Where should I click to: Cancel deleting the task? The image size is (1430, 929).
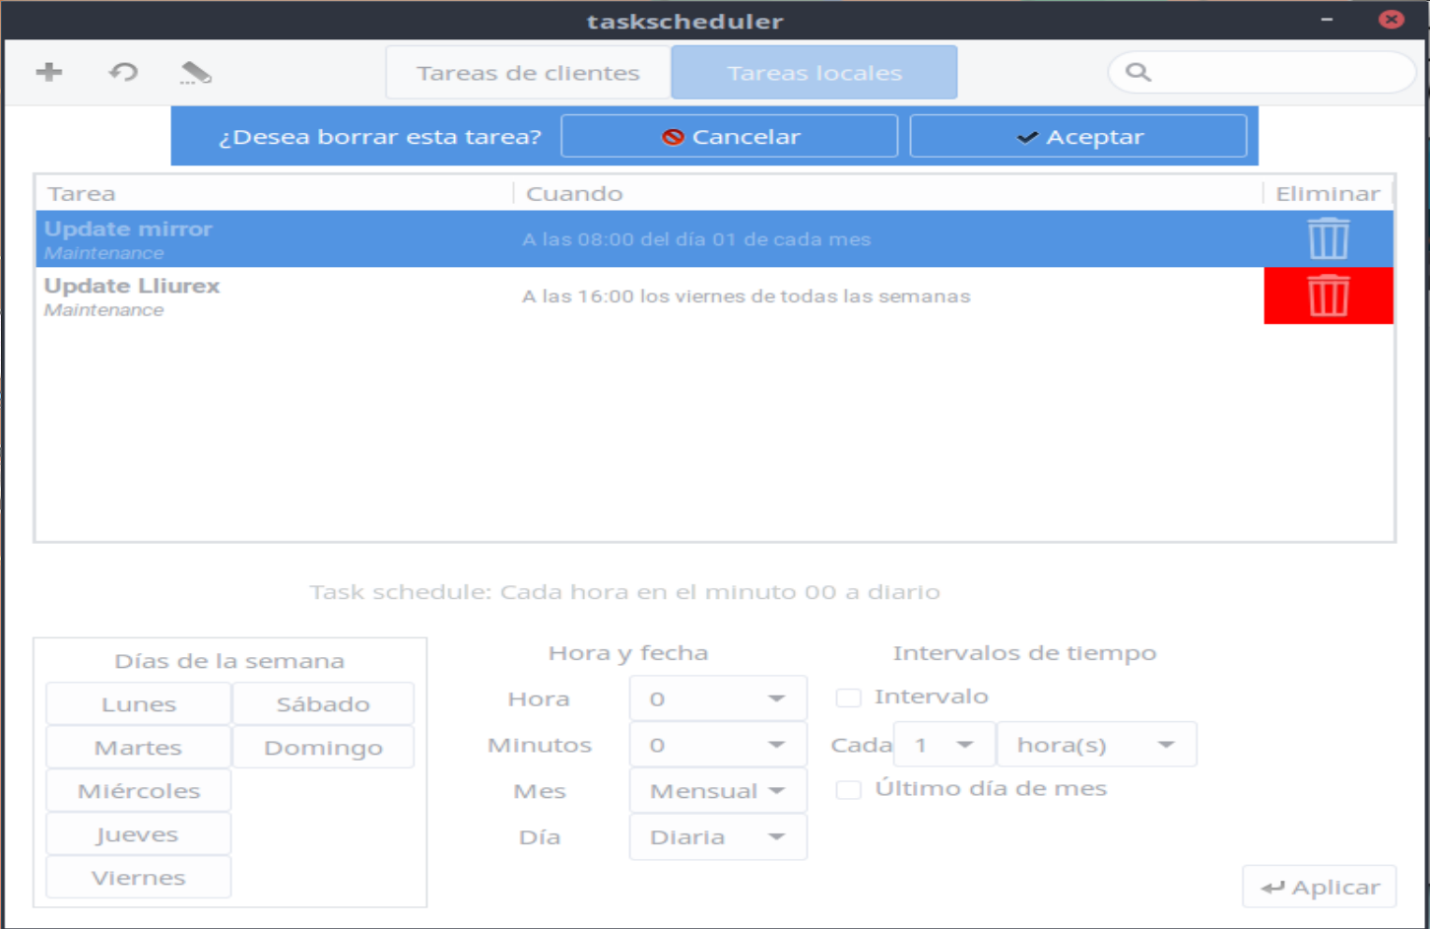click(730, 136)
